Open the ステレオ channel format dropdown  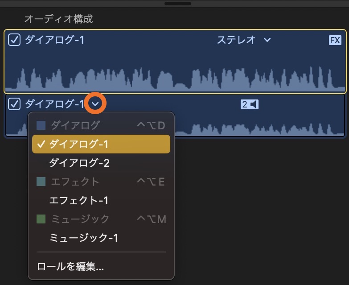[244, 40]
